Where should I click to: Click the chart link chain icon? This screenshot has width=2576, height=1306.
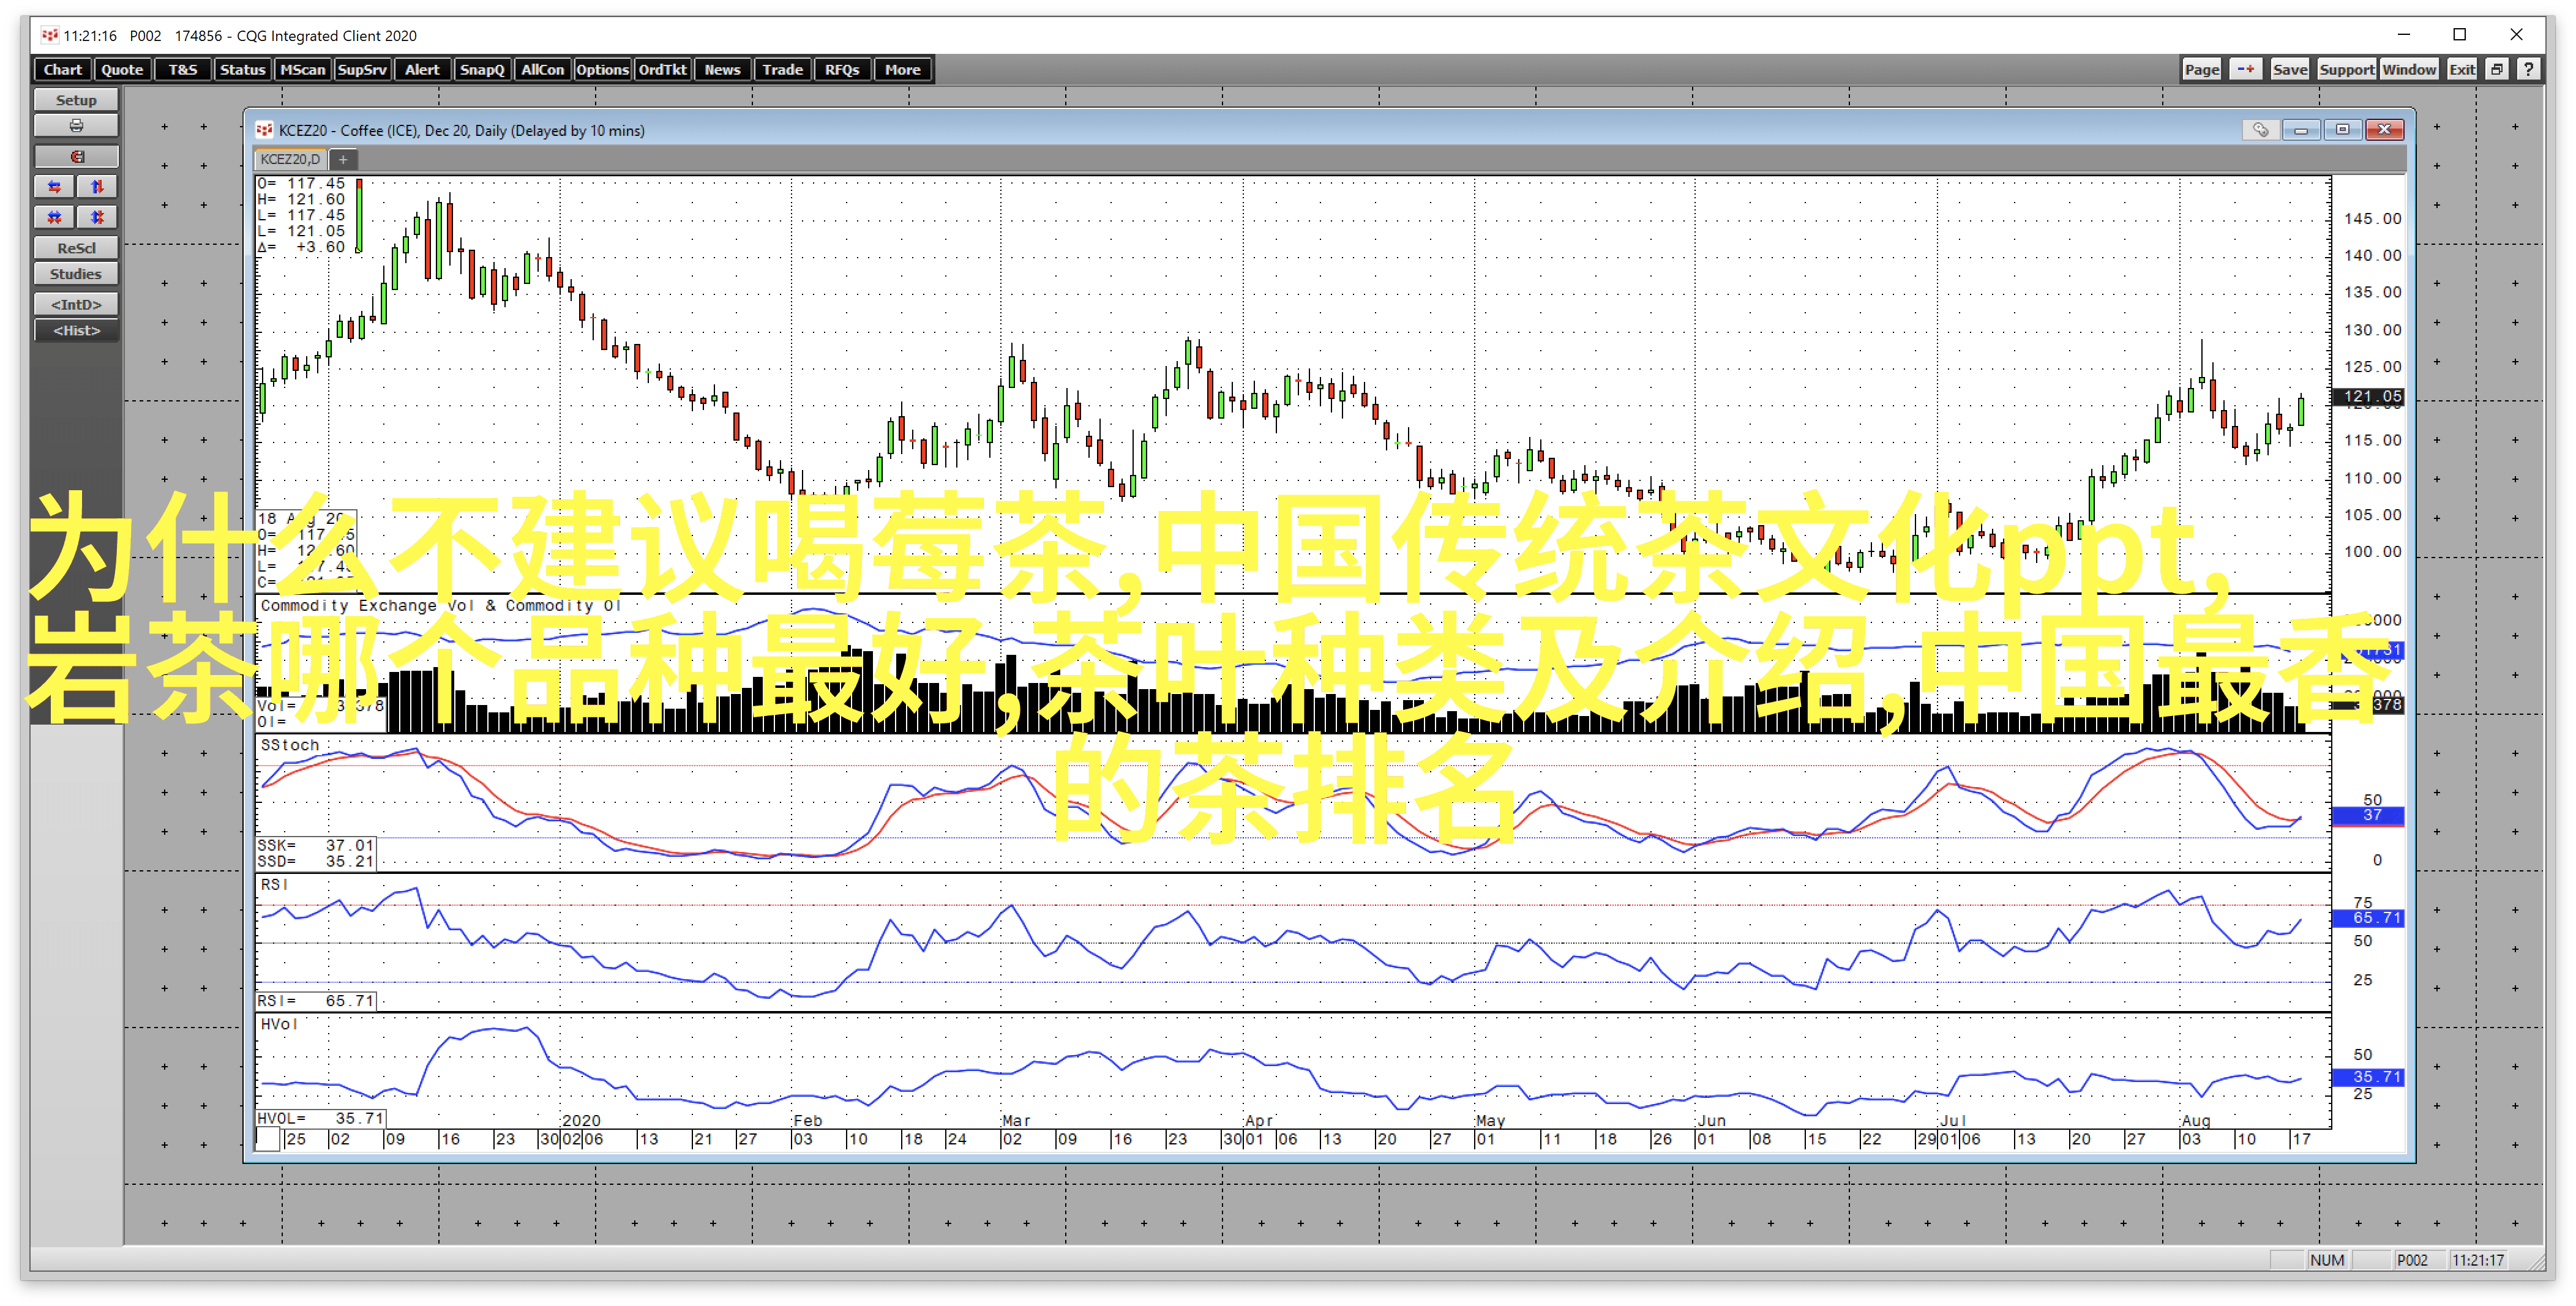click(x=2260, y=130)
